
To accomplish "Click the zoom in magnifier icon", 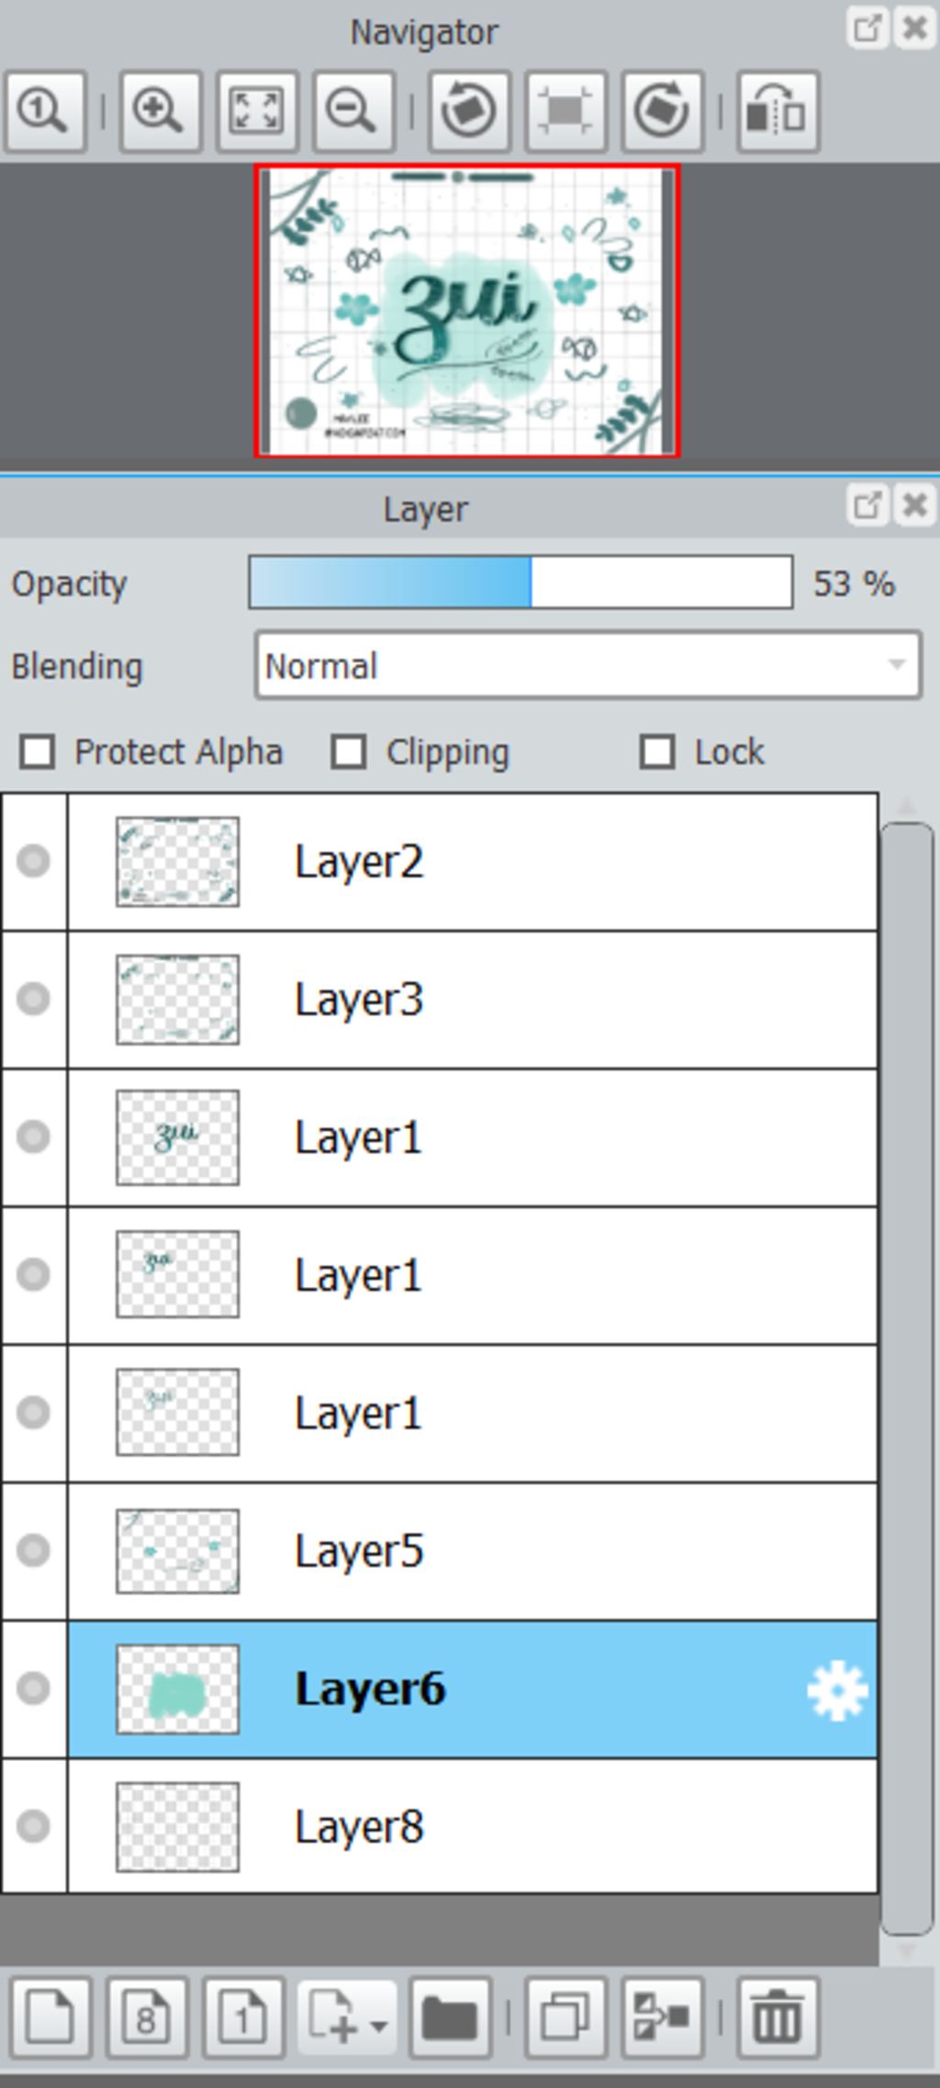I will point(160,111).
